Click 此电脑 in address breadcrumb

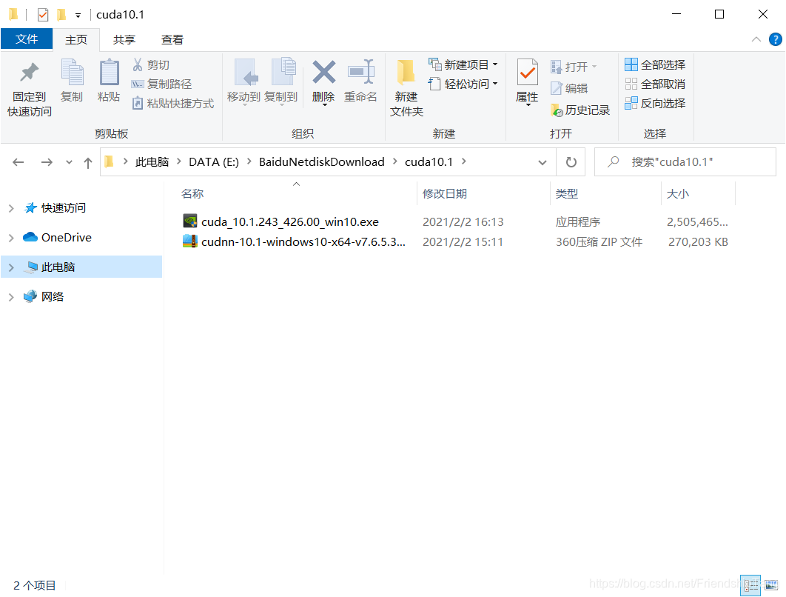coord(152,162)
